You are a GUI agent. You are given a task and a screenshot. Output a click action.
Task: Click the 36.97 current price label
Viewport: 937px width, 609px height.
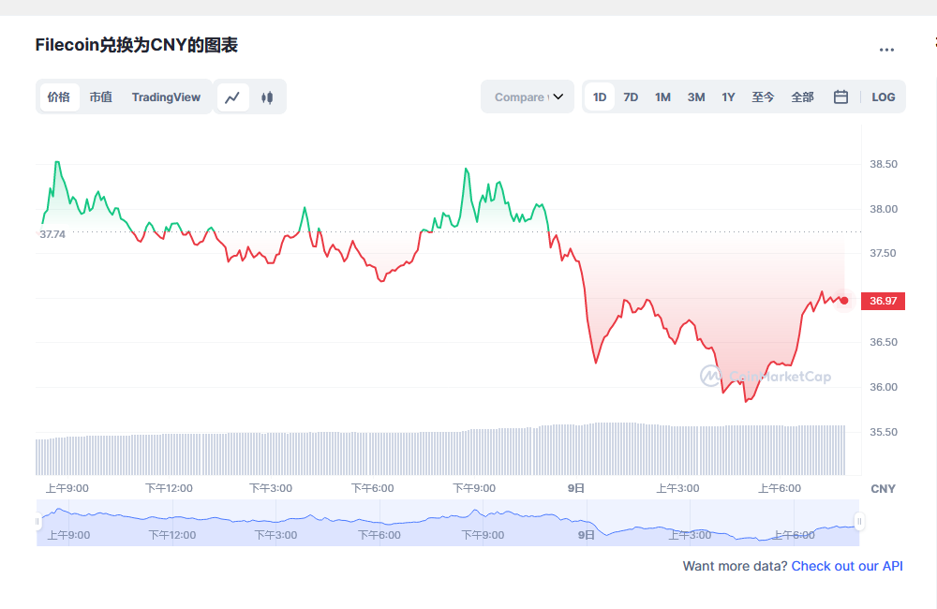883,301
